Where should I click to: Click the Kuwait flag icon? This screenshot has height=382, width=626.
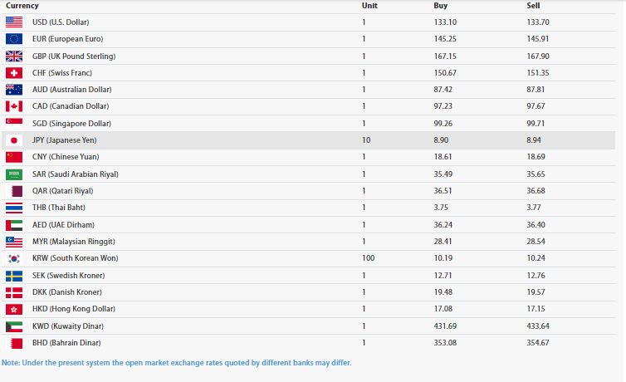coord(14,326)
